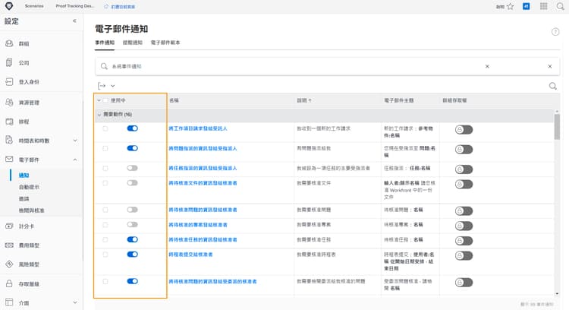Enable switch for pending project approval row

(x=133, y=225)
